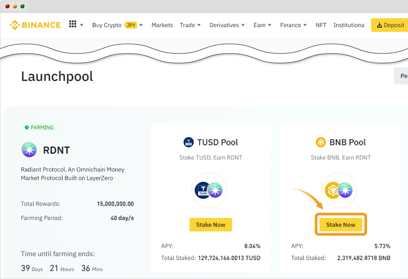The height and width of the screenshot is (279, 408).
Task: Click the Radiant Protocol description text
Action: [x=73, y=174]
